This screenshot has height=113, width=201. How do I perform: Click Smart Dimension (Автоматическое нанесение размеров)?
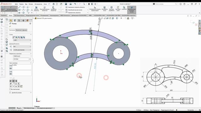pyautogui.click(x=11, y=9)
